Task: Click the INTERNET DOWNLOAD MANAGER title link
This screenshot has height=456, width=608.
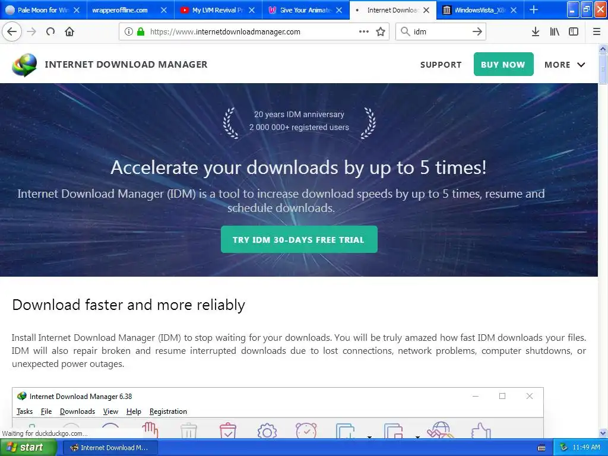Action: [126, 64]
